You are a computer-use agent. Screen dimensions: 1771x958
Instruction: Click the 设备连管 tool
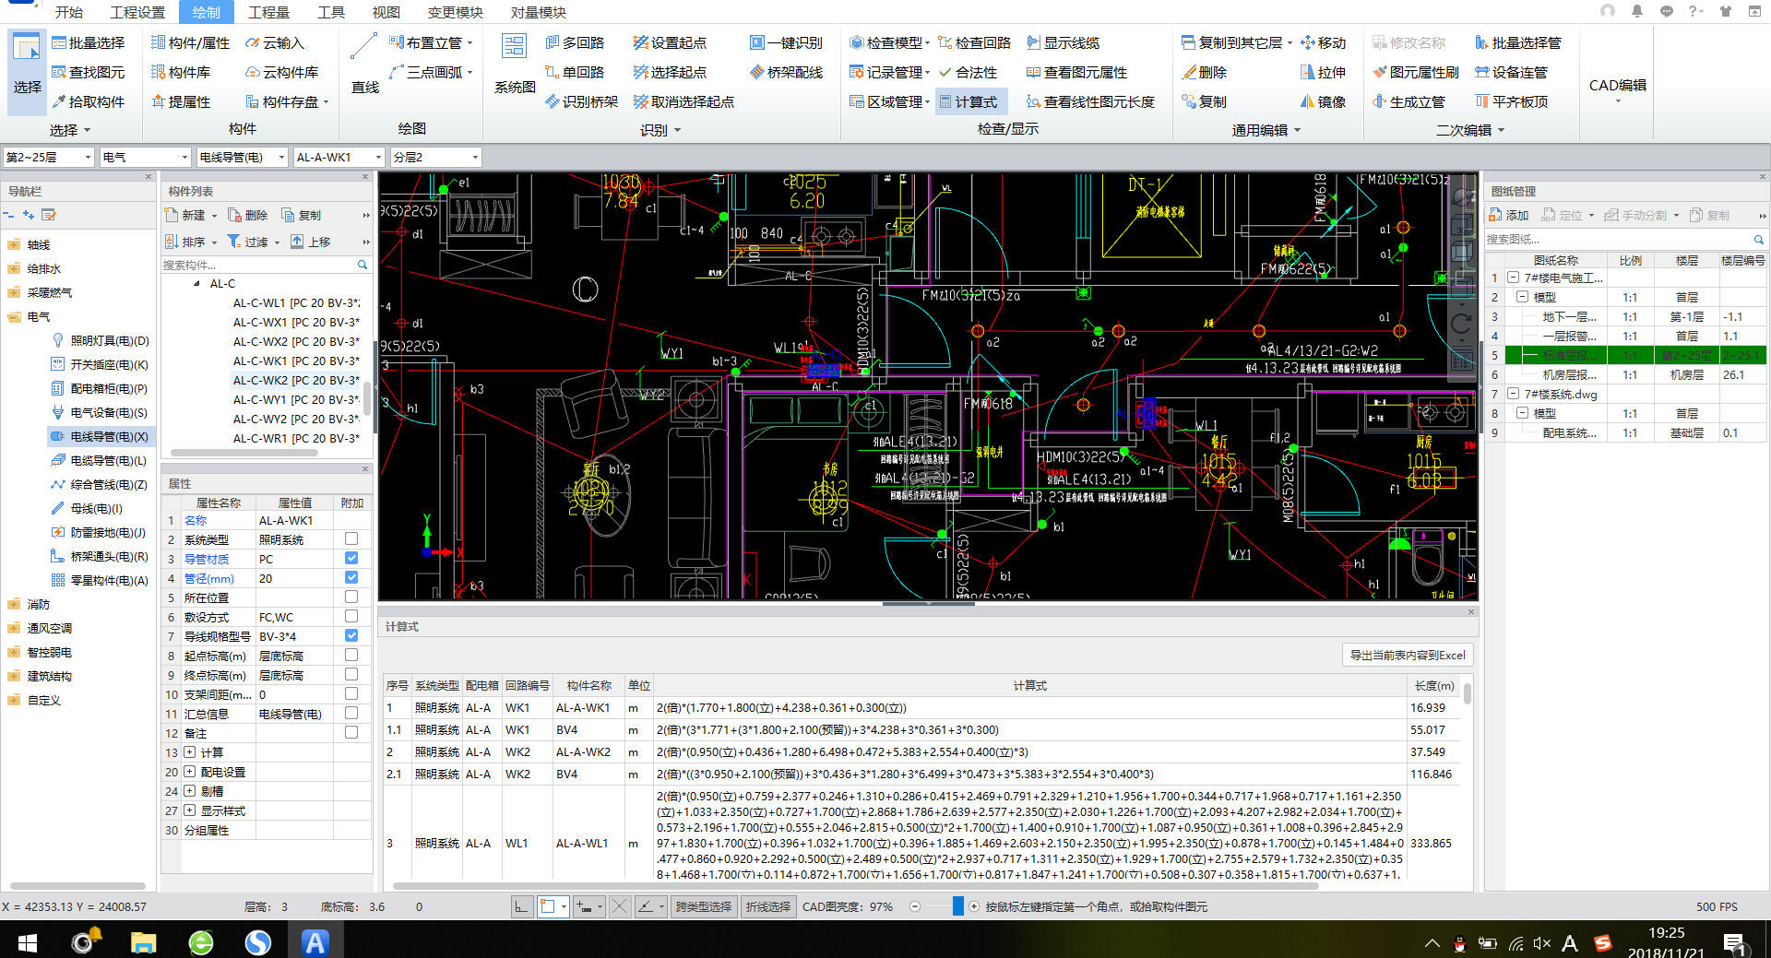click(x=1511, y=73)
